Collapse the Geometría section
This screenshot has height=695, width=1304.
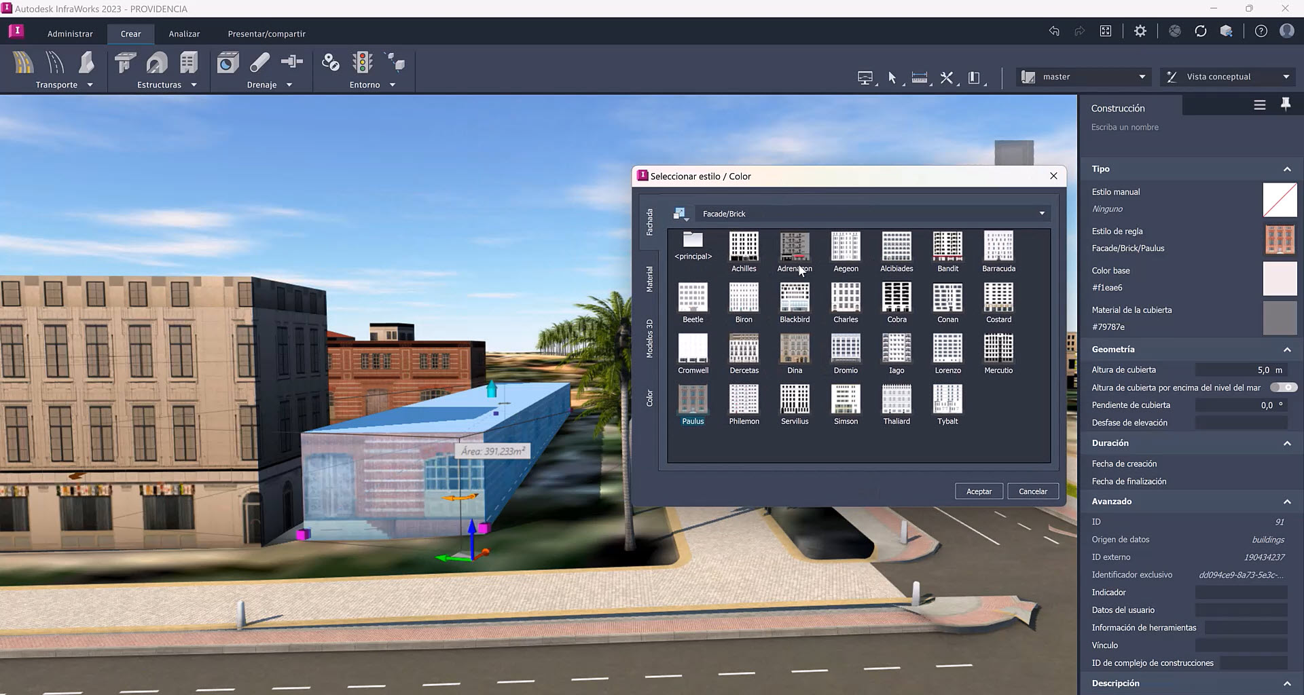pos(1287,350)
